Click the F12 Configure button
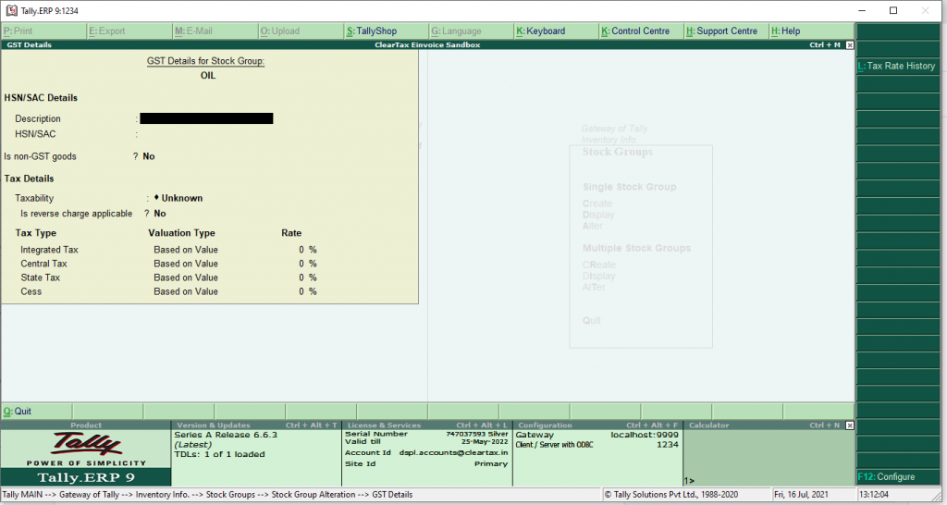The width and height of the screenshot is (947, 505). 898,476
